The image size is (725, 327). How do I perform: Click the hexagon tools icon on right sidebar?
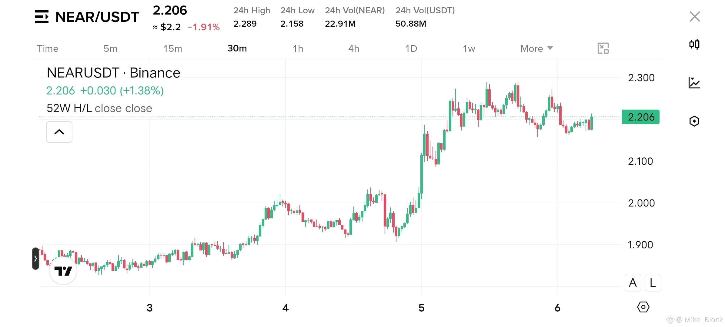tap(694, 121)
